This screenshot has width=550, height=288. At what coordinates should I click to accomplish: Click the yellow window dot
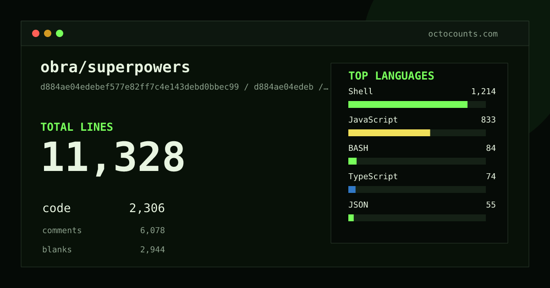pyautogui.click(x=48, y=33)
